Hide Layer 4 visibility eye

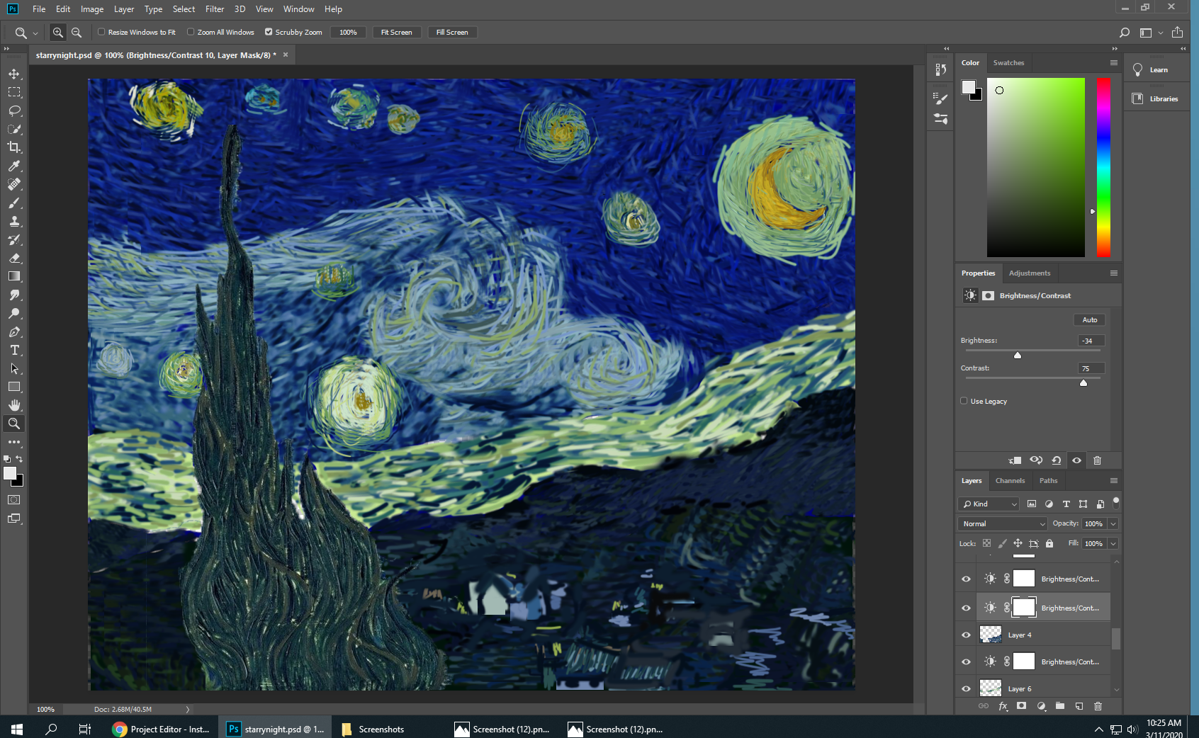[966, 635]
